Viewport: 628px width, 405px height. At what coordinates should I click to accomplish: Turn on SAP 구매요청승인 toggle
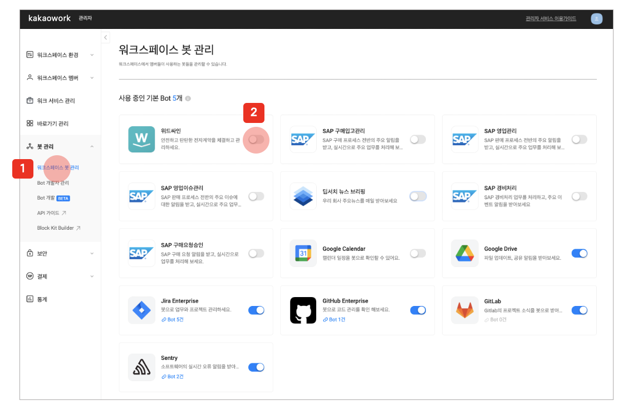(256, 253)
